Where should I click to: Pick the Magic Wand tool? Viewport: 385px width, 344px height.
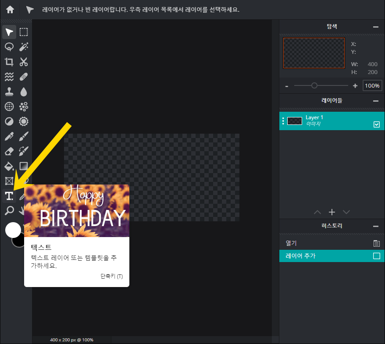click(24, 47)
